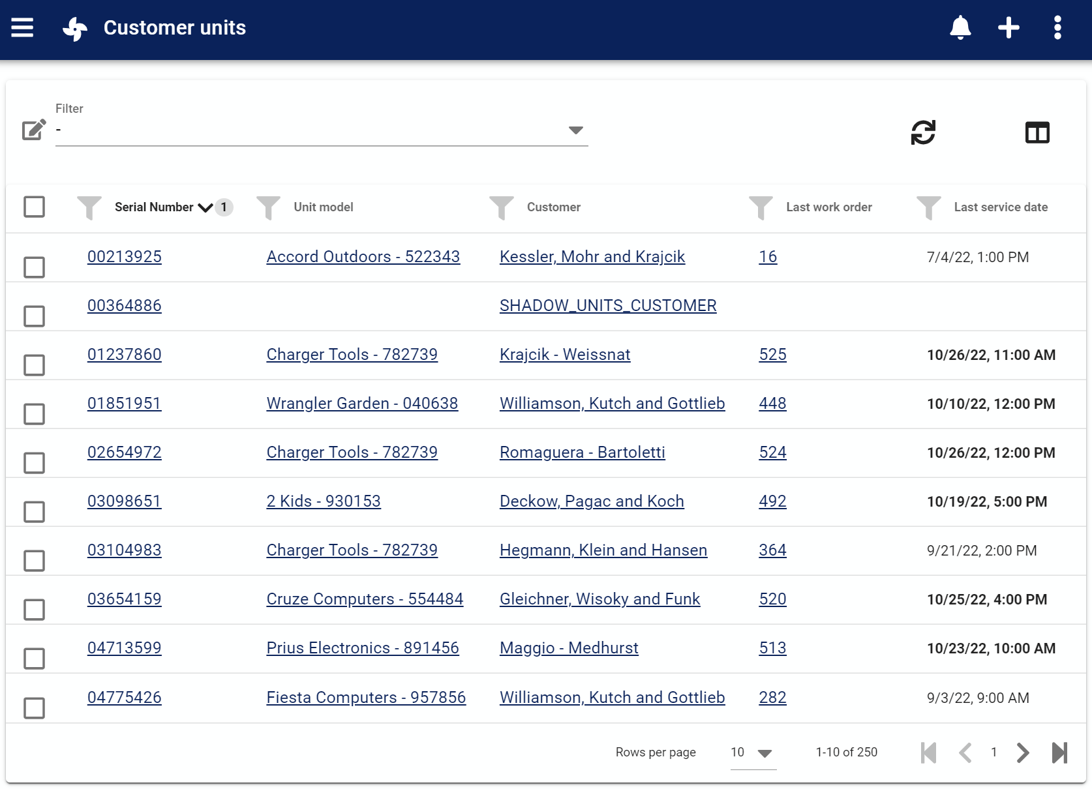This screenshot has width=1092, height=789.
Task: Sort by the Customer column header
Action: tap(554, 207)
